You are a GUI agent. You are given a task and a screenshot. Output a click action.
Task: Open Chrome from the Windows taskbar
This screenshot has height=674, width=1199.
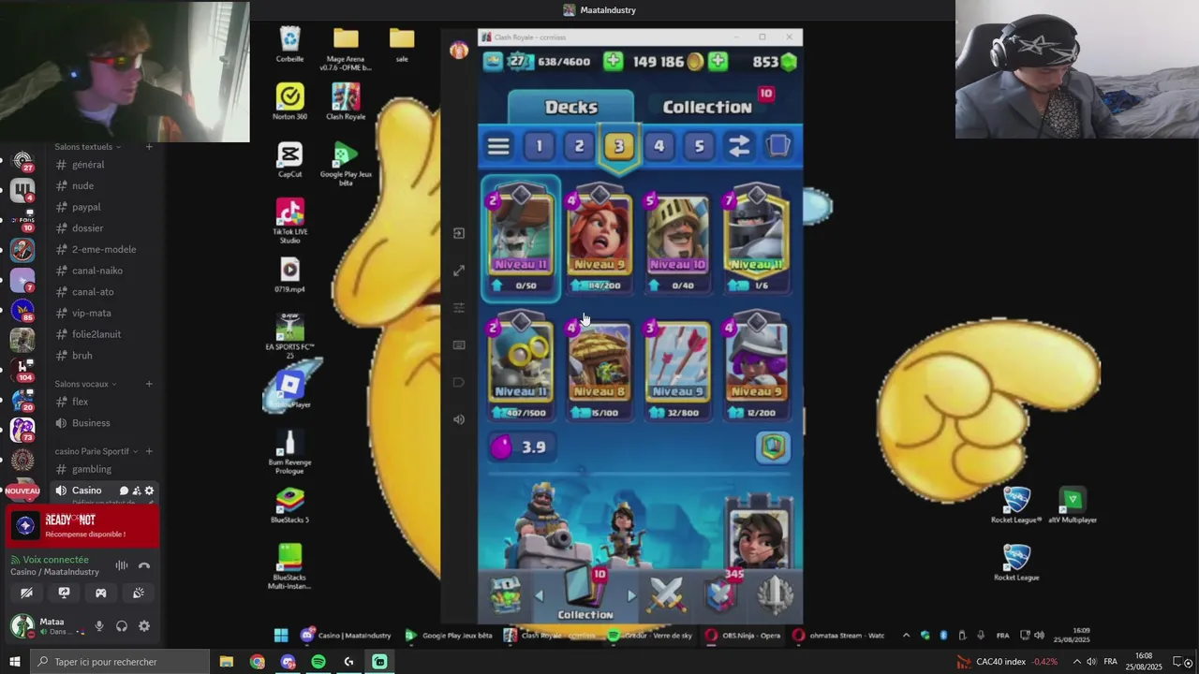click(x=258, y=662)
